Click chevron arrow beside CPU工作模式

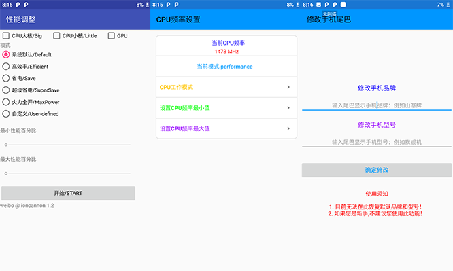tap(288, 87)
